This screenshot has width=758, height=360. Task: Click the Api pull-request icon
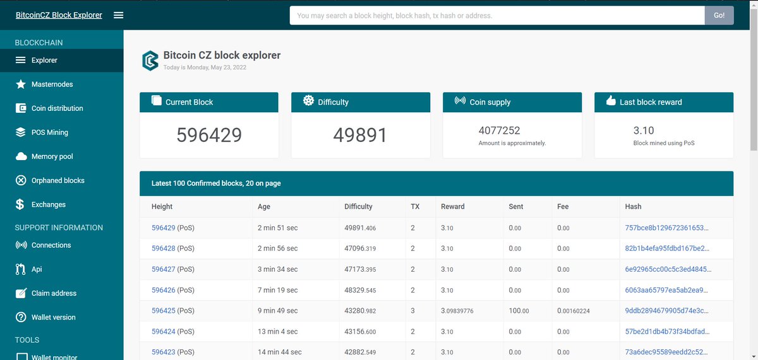pos(21,269)
